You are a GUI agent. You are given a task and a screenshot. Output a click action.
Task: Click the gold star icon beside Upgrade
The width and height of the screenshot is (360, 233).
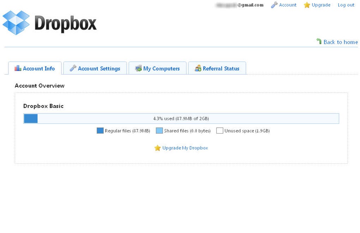coord(307,5)
